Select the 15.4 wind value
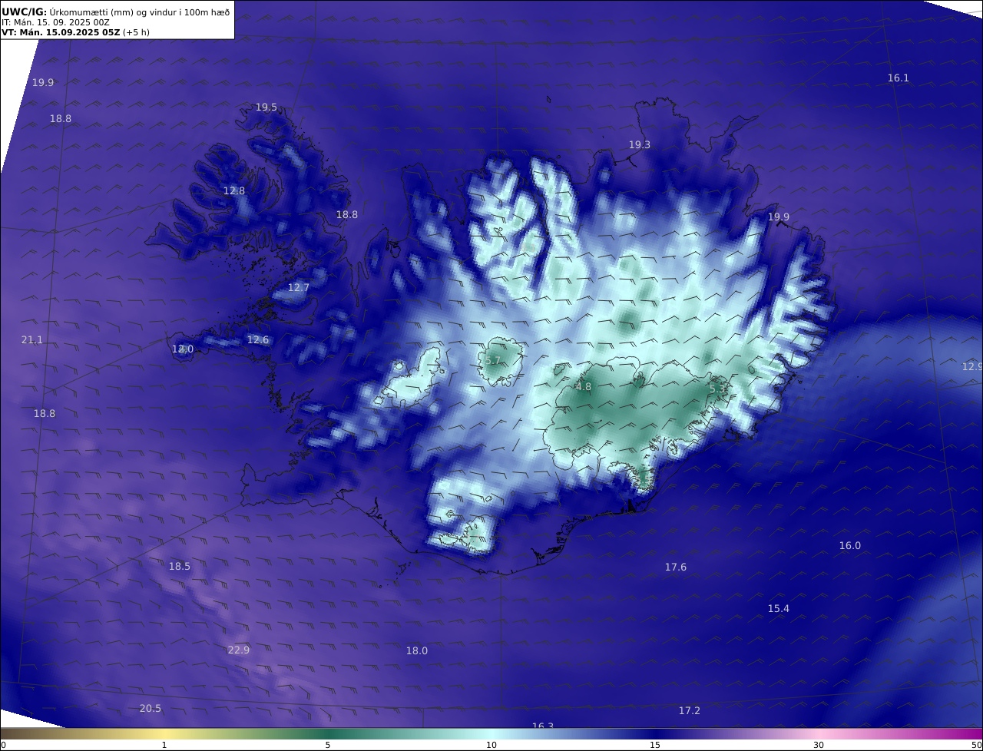This screenshot has height=751, width=983. pos(778,608)
